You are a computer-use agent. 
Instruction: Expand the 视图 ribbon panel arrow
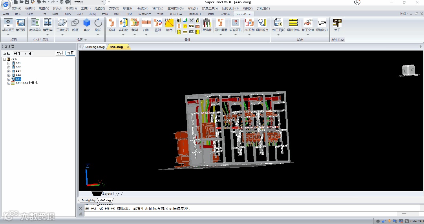click(86, 40)
